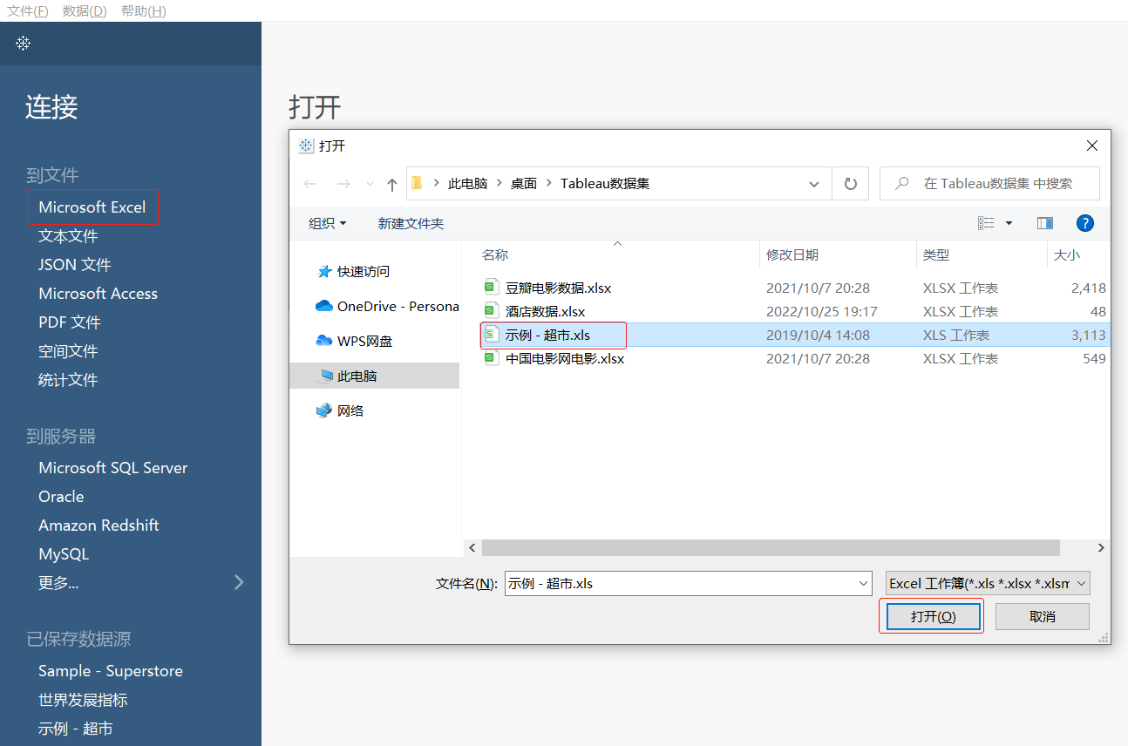Select Amazon Redshift connector
Screen dimensions: 1128x746
[x=99, y=526]
